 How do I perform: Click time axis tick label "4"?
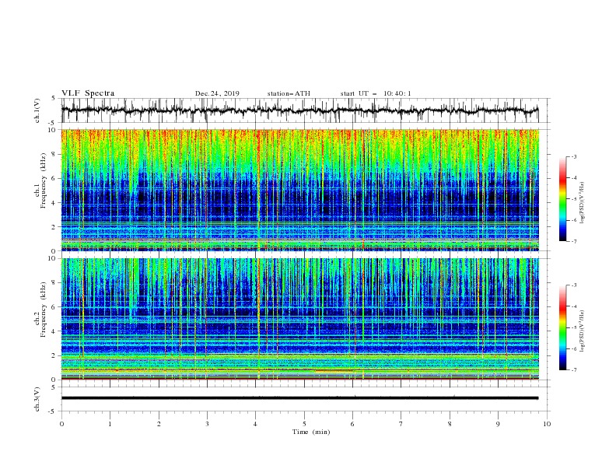point(255,424)
